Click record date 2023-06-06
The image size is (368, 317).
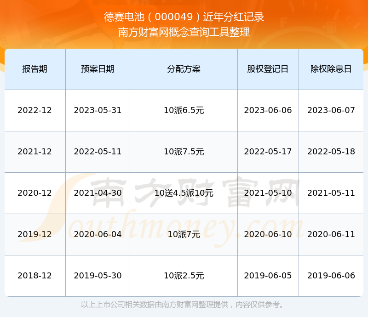[x=268, y=110]
